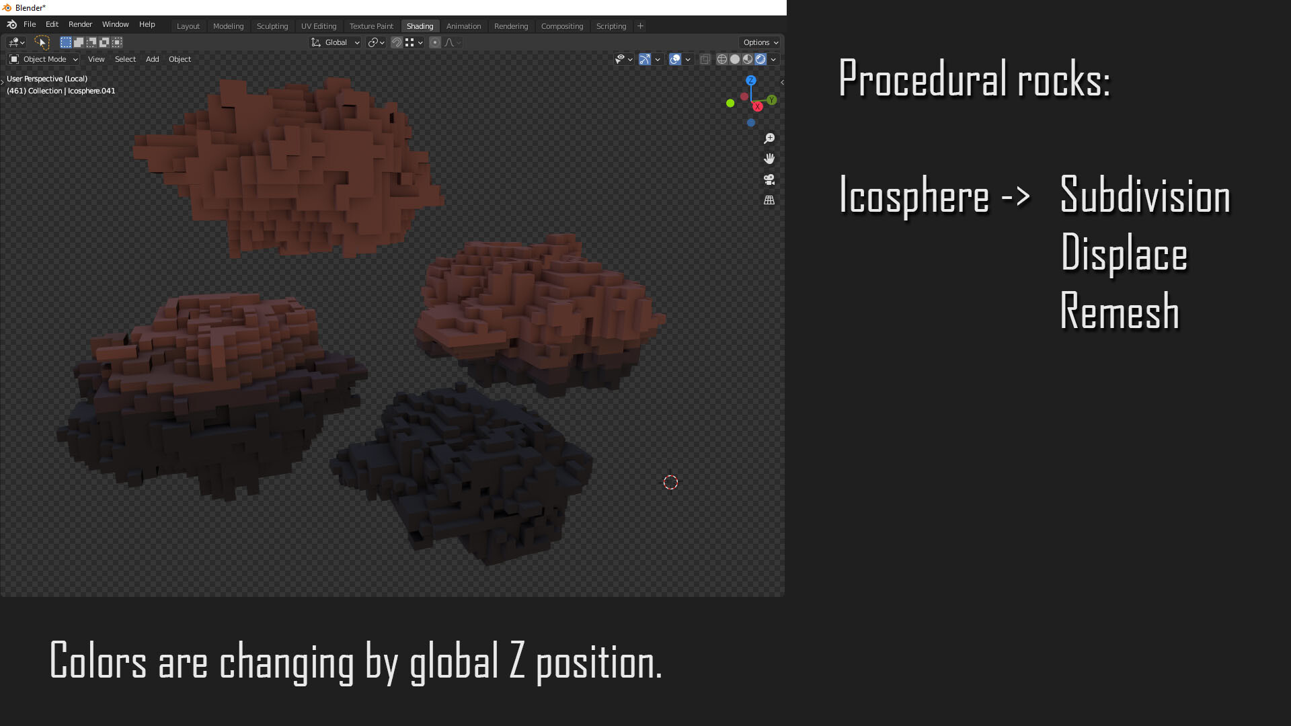Viewport: 1291px width, 726px height.
Task: Click the zoom view magnifier icon
Action: (769, 138)
